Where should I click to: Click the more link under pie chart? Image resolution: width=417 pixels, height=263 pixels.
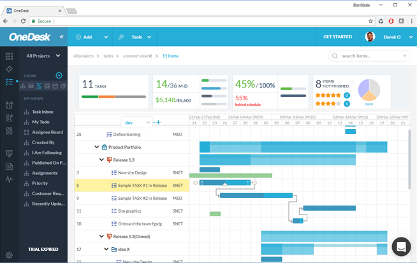coord(369,104)
